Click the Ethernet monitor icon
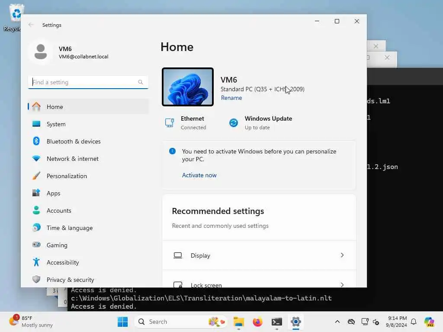The image size is (443, 332). click(170, 123)
